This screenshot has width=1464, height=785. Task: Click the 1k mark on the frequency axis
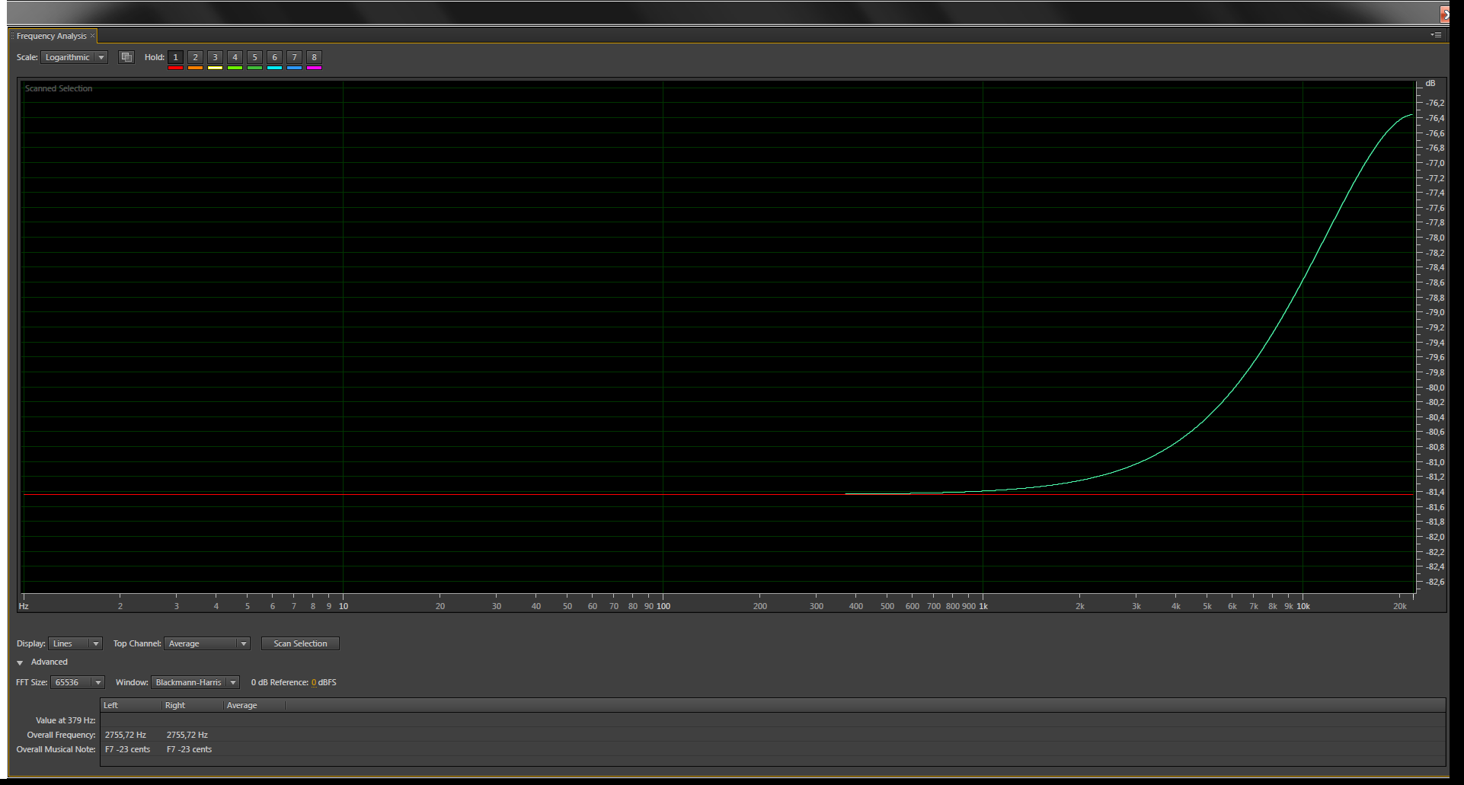tap(983, 606)
